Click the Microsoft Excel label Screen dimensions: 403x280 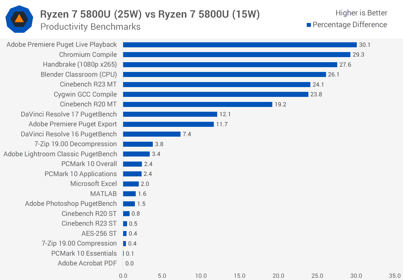point(93,184)
